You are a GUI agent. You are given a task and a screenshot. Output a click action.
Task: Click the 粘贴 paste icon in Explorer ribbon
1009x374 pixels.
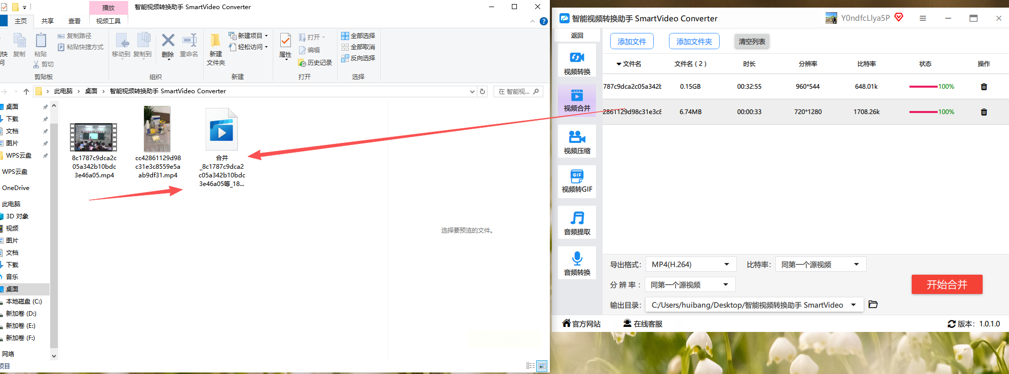[x=41, y=45]
